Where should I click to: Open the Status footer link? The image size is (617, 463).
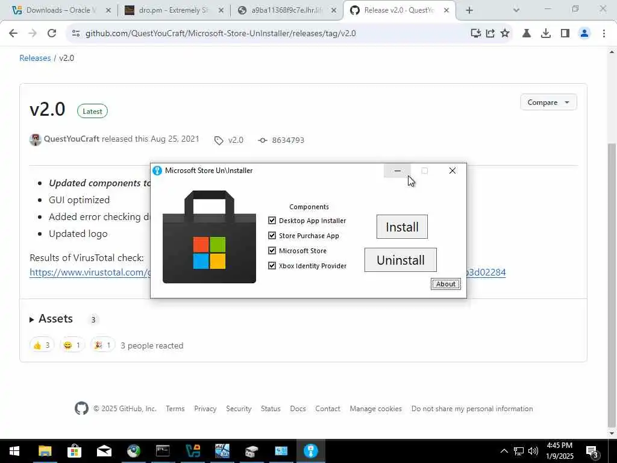pos(271,409)
